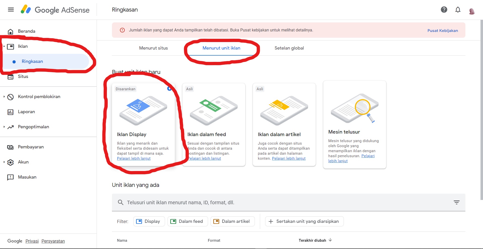Open the Privasi footer link
This screenshot has width=483, height=249.
(32, 241)
